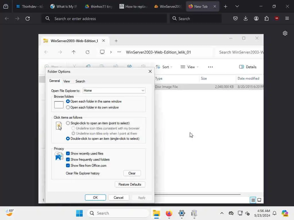The height and width of the screenshot is (220, 294).
Task: List all Firefox tabs chevron
Action: (x=237, y=6)
